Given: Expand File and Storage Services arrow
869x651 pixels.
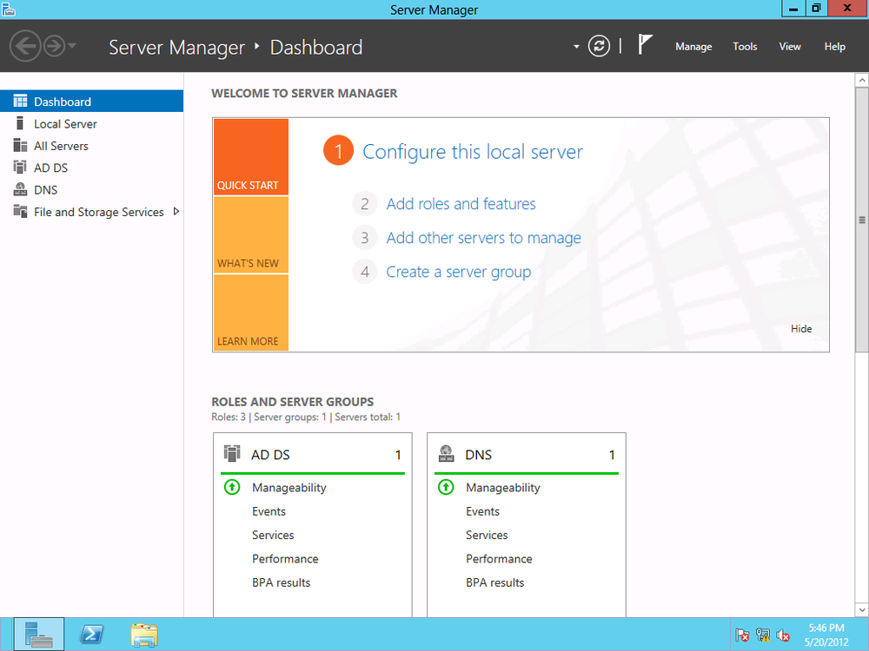Looking at the screenshot, I should coord(176,212).
